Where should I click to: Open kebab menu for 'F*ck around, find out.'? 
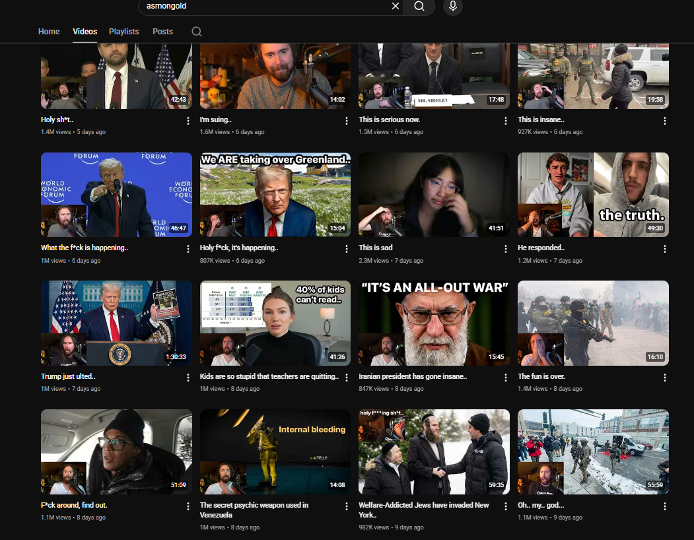(x=188, y=506)
